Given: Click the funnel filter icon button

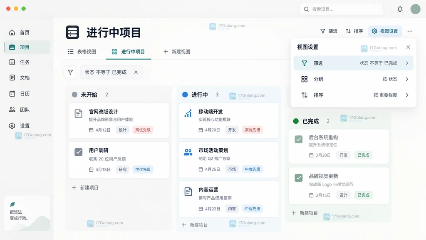Looking at the screenshot, I should (70, 72).
